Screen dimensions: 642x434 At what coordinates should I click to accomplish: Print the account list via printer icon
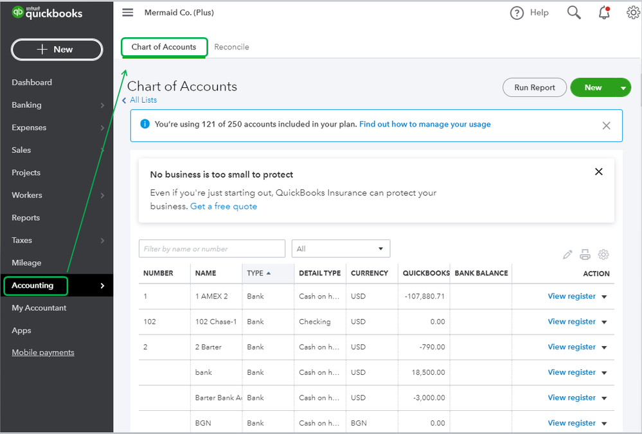(585, 255)
